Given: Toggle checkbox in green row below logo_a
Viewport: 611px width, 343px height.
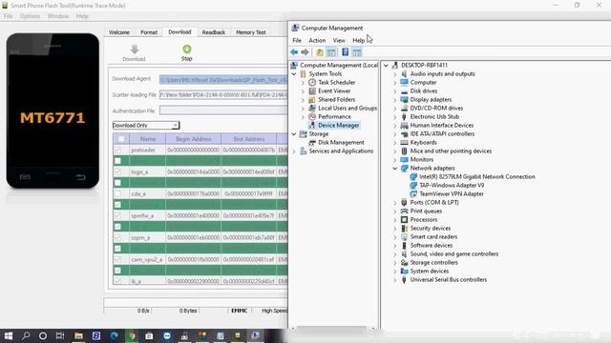Looking at the screenshot, I should click(x=117, y=182).
